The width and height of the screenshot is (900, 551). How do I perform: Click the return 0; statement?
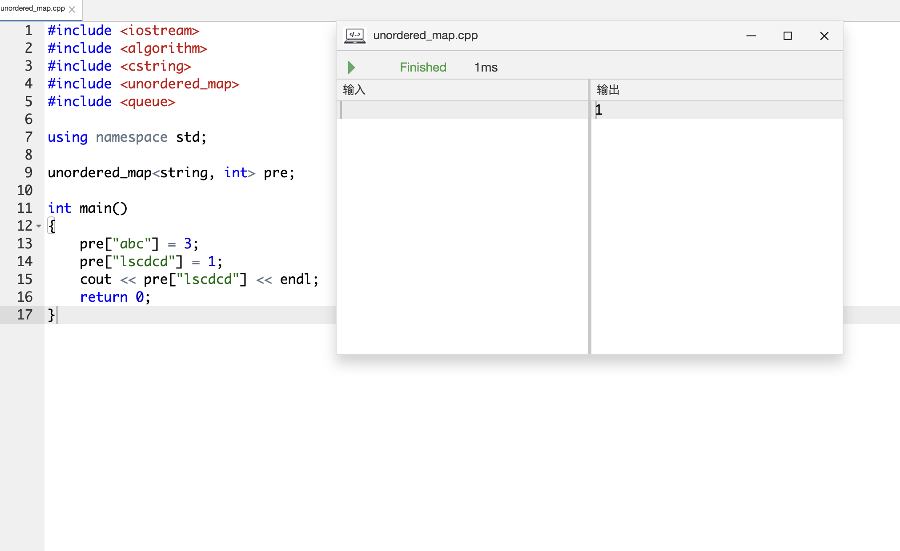click(115, 297)
